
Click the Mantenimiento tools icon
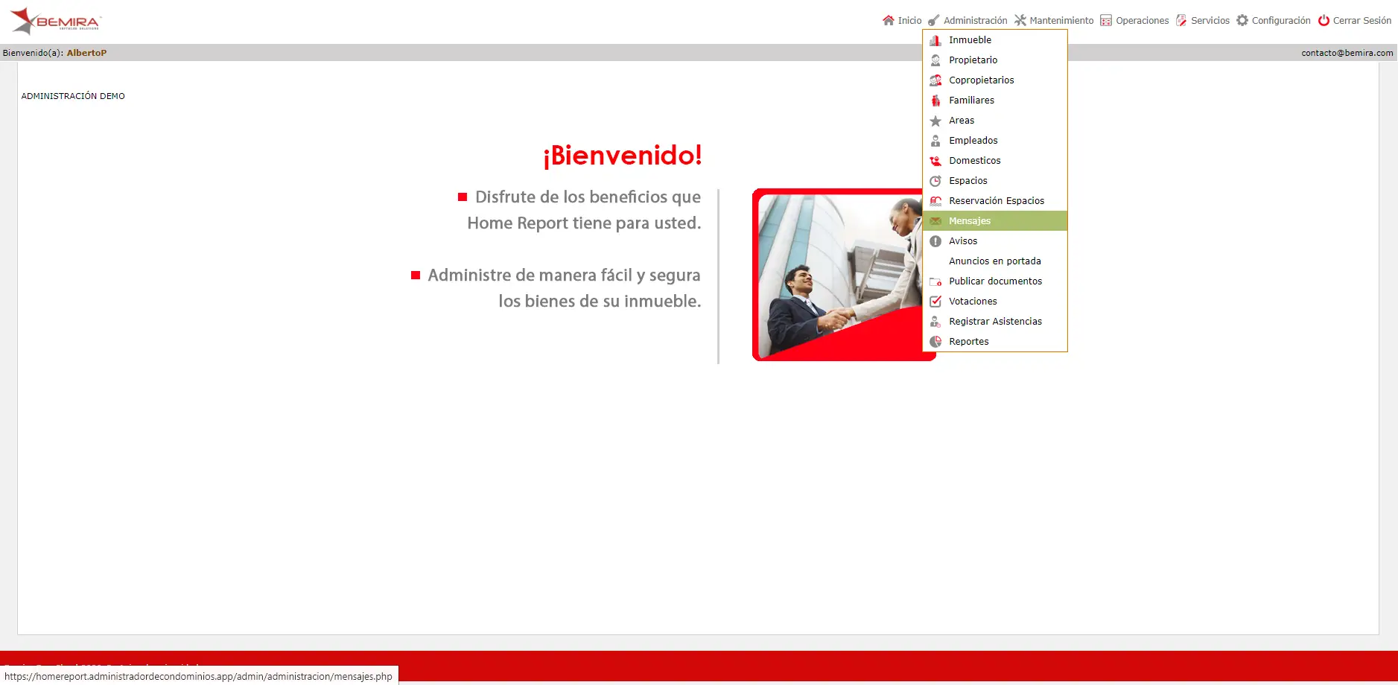pyautogui.click(x=1020, y=20)
